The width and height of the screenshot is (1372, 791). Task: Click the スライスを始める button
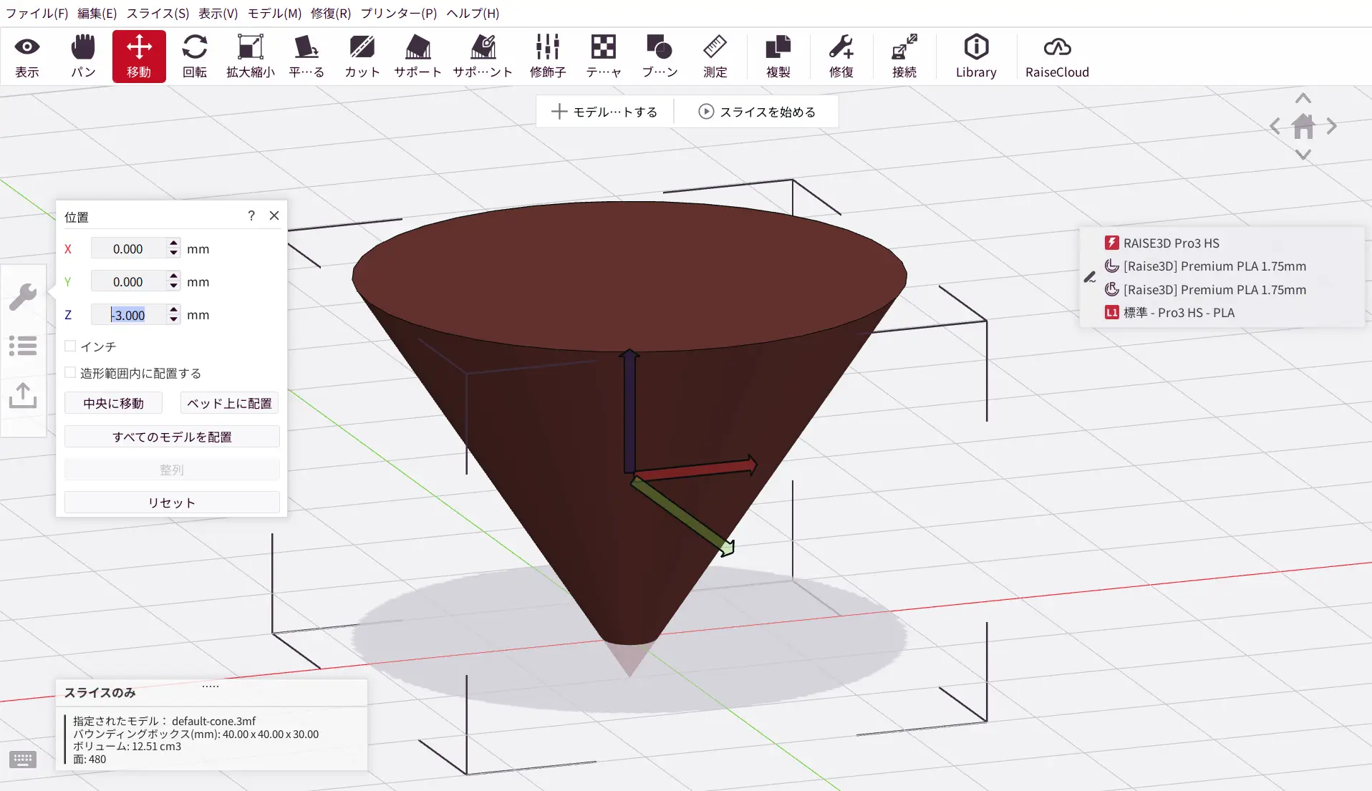point(757,112)
